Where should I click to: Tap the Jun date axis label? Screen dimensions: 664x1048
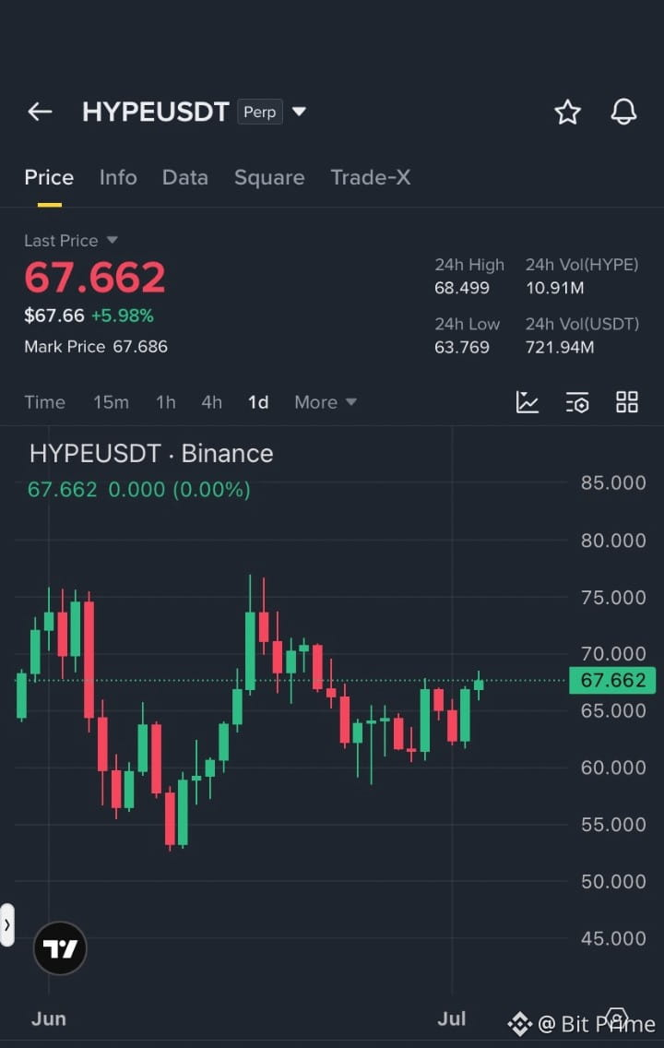(49, 1019)
